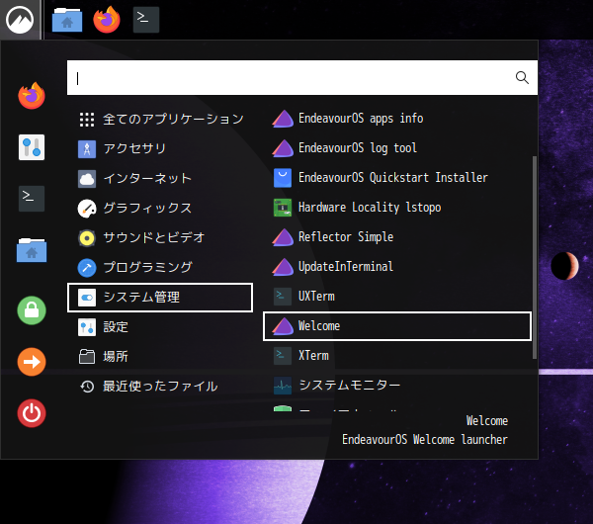Click the red power shutdown button
Screen dimensions: 593x524
(32, 413)
